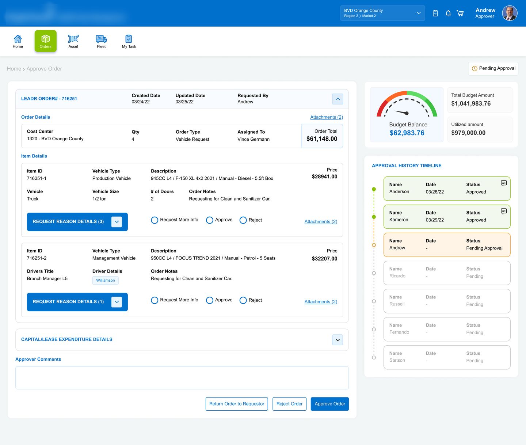Open the clipboard tasks icon in header
Image resolution: width=526 pixels, height=445 pixels.
point(435,13)
